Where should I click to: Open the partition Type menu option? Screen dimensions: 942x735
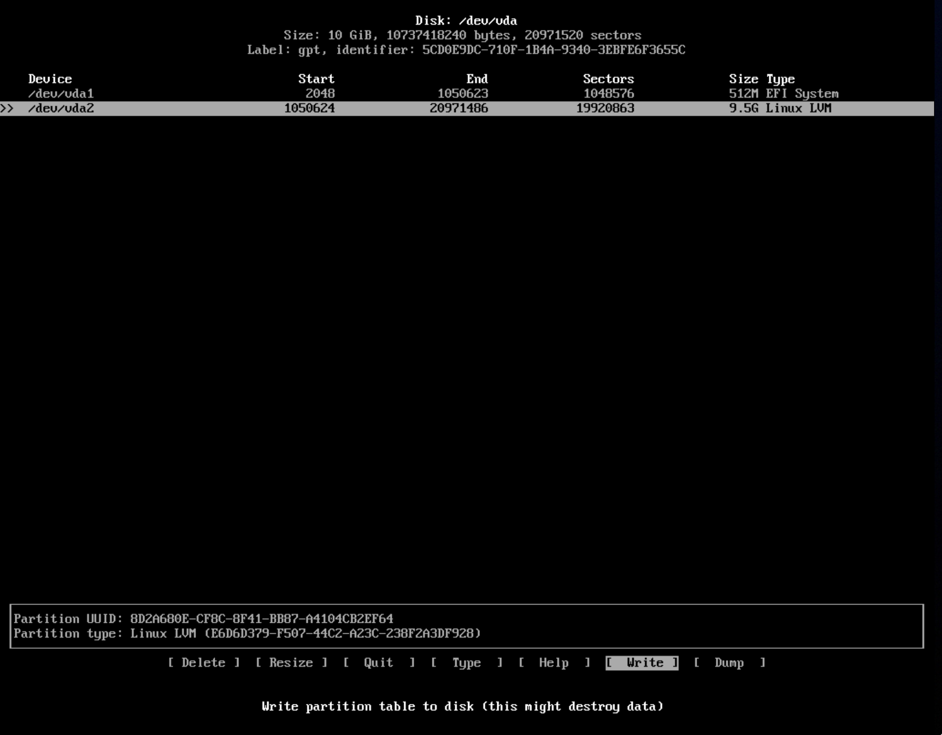pyautogui.click(x=467, y=663)
